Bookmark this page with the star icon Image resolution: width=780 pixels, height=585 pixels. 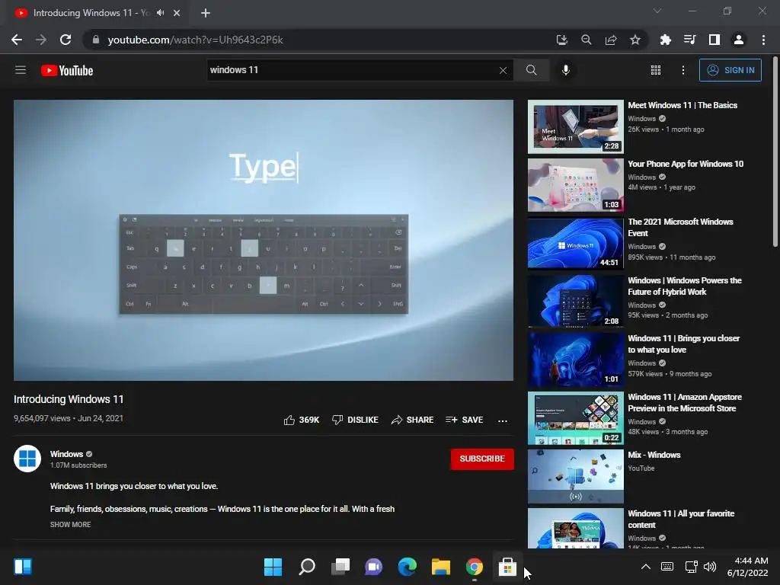635,40
